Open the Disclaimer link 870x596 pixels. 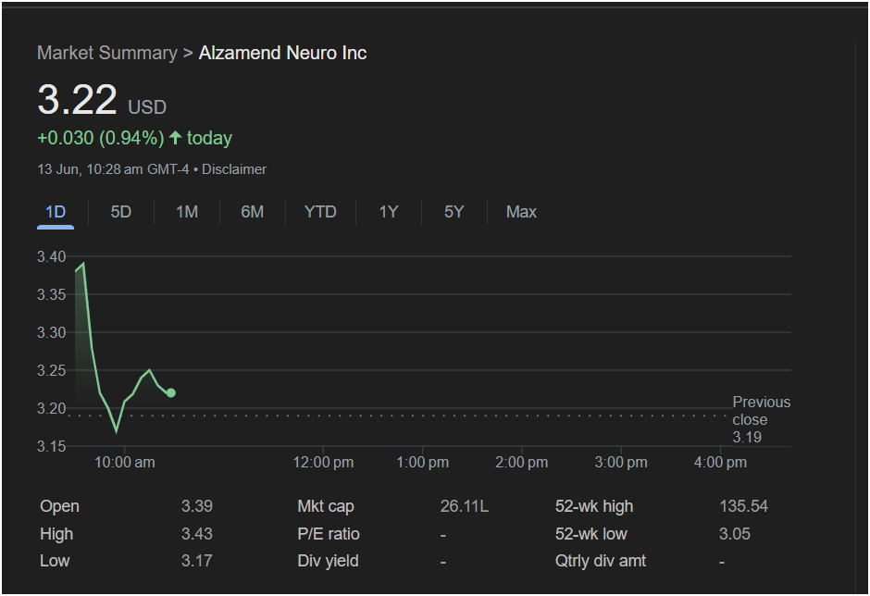tap(234, 169)
